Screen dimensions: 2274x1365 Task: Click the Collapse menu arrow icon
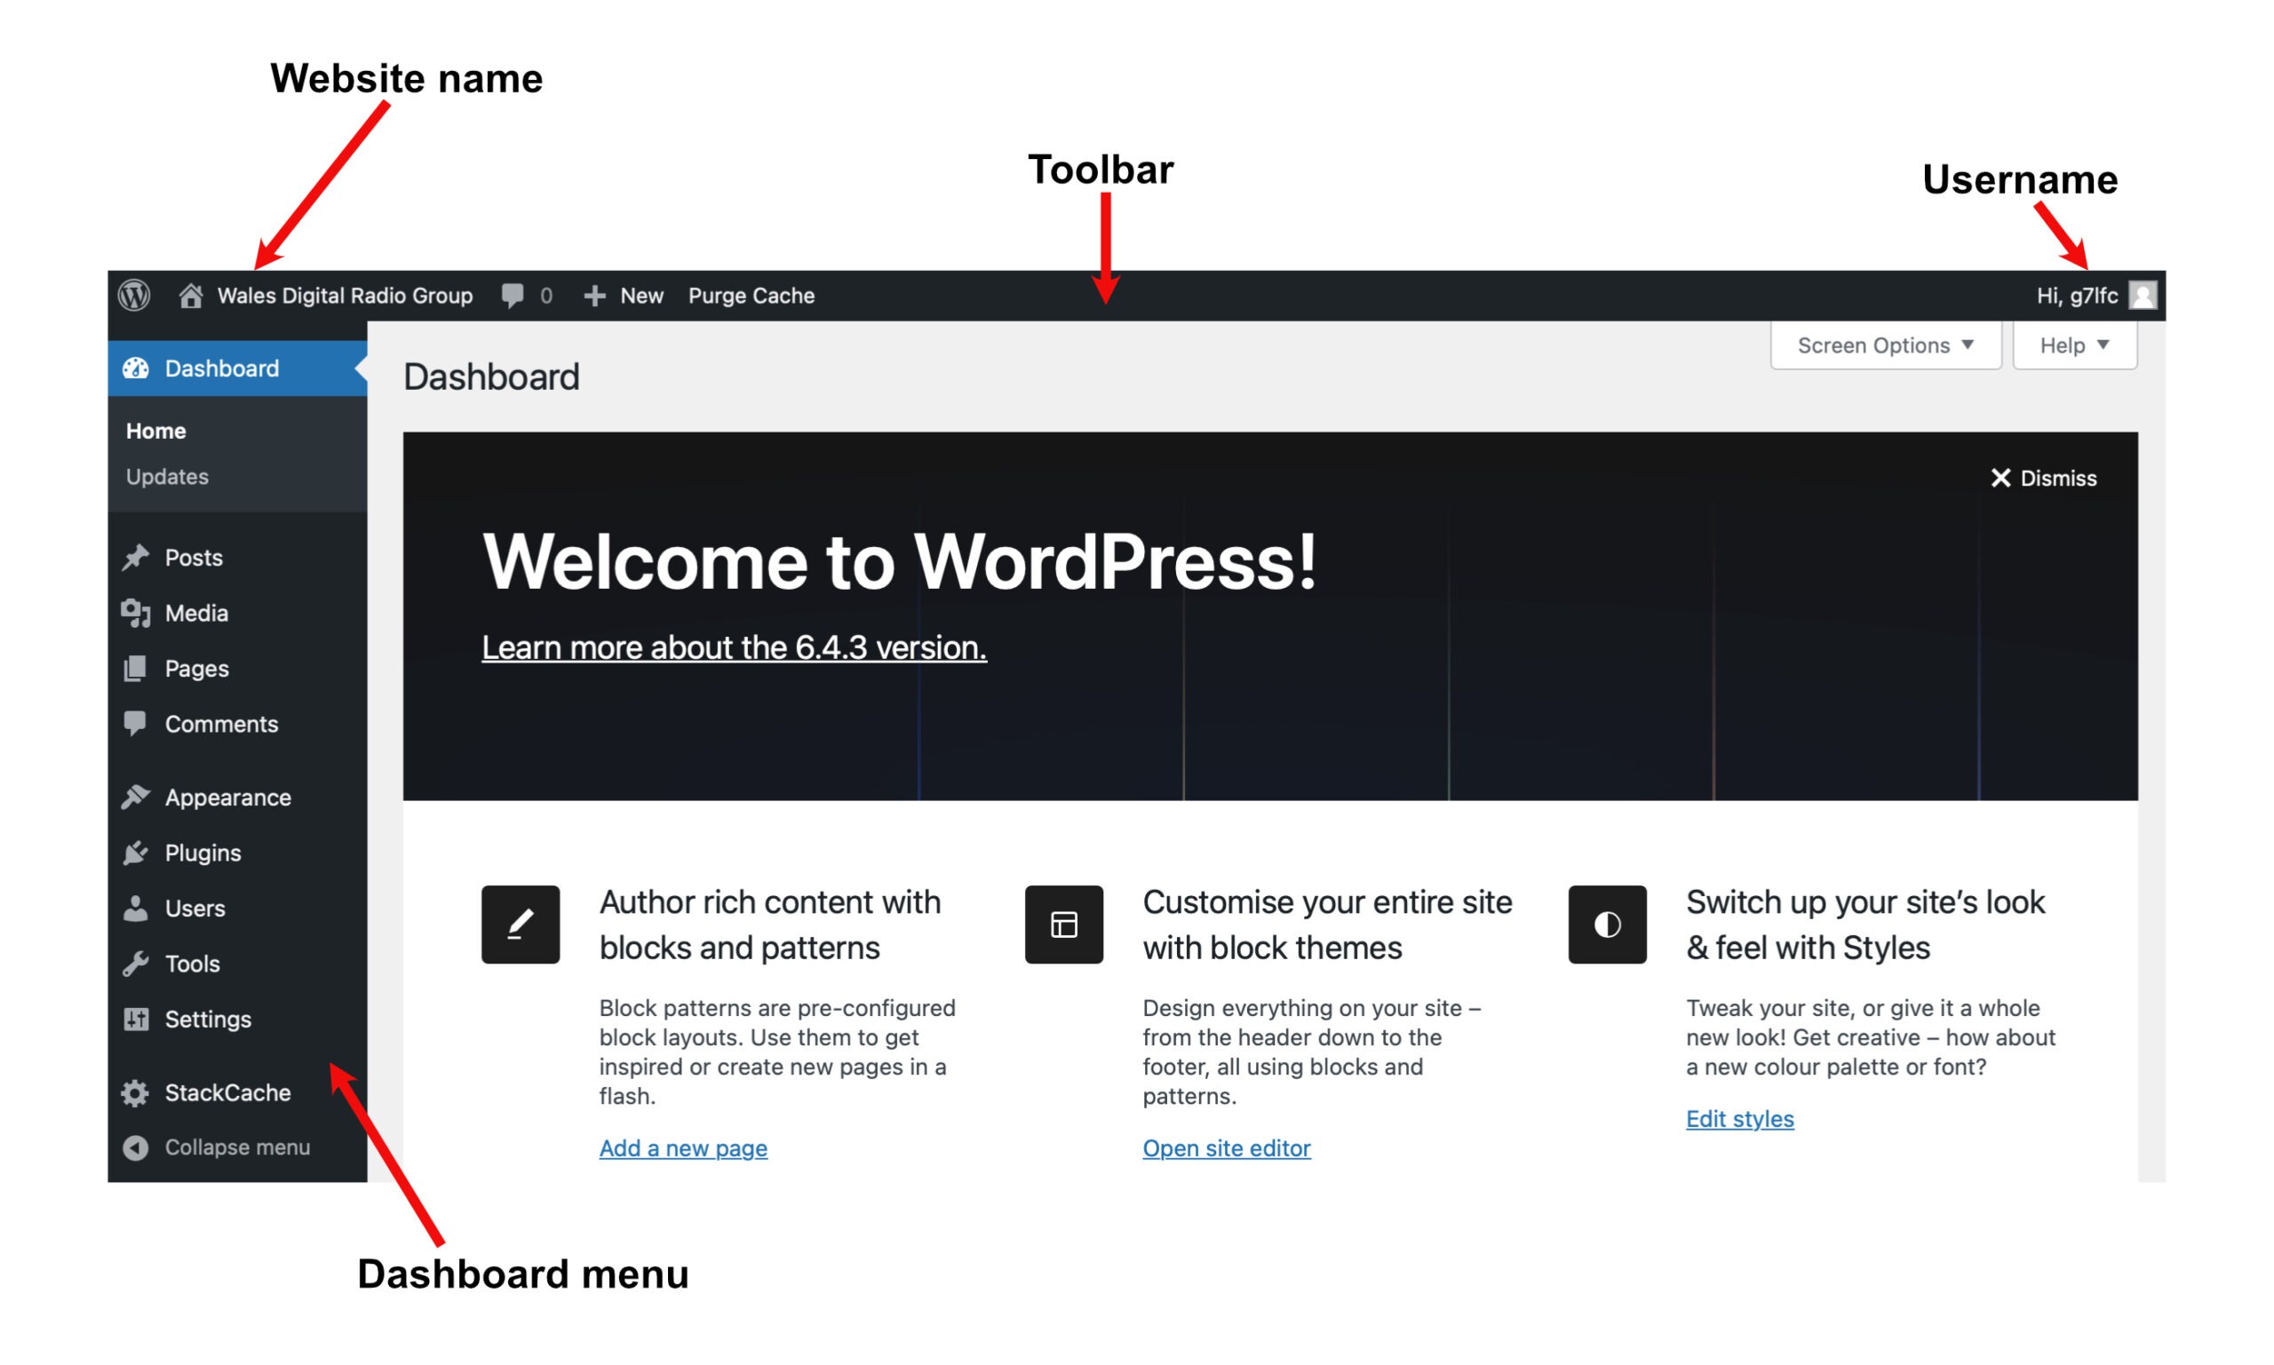tap(135, 1147)
